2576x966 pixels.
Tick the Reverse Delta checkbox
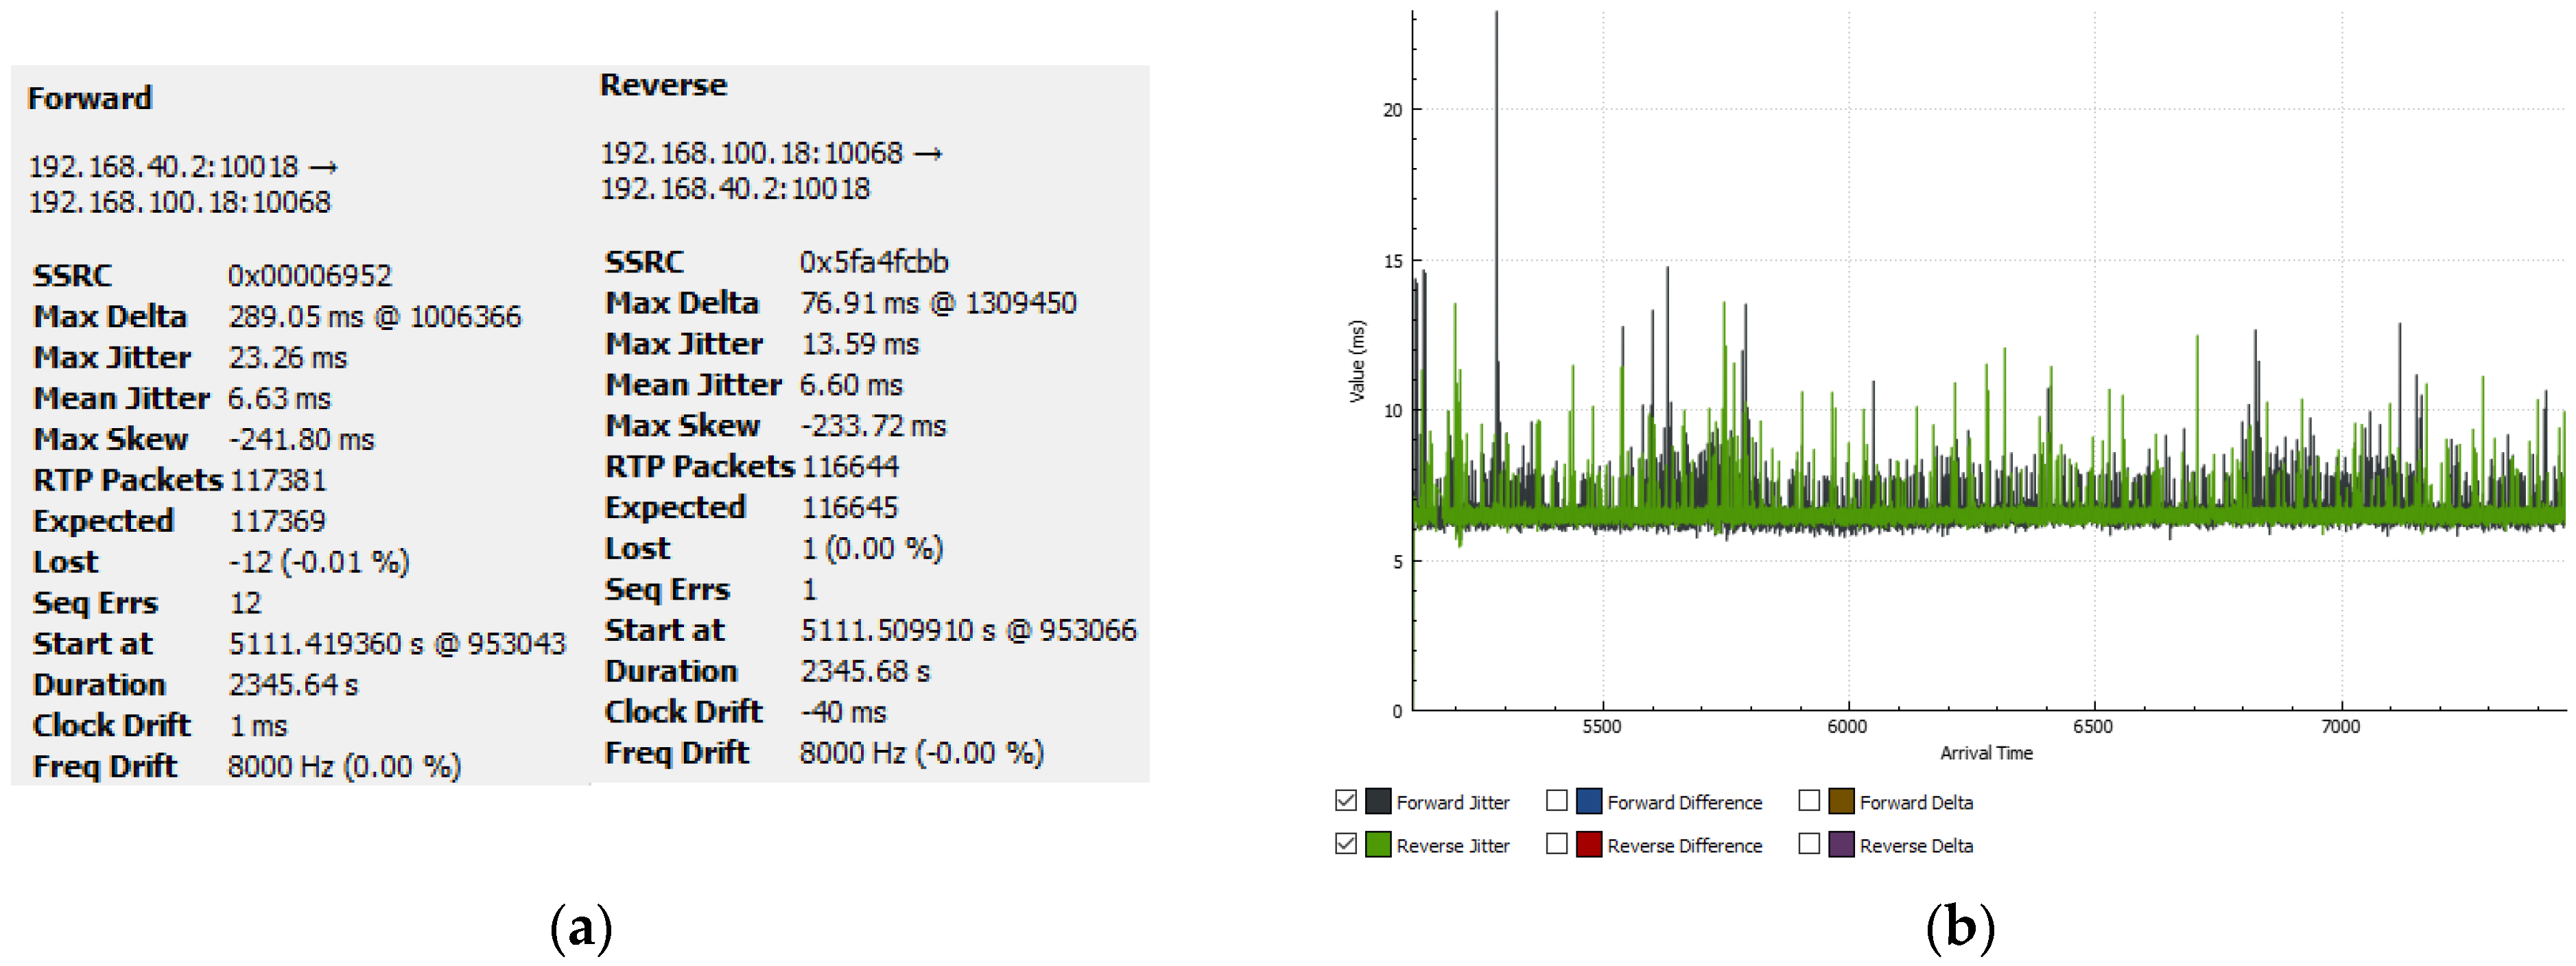(x=1808, y=844)
